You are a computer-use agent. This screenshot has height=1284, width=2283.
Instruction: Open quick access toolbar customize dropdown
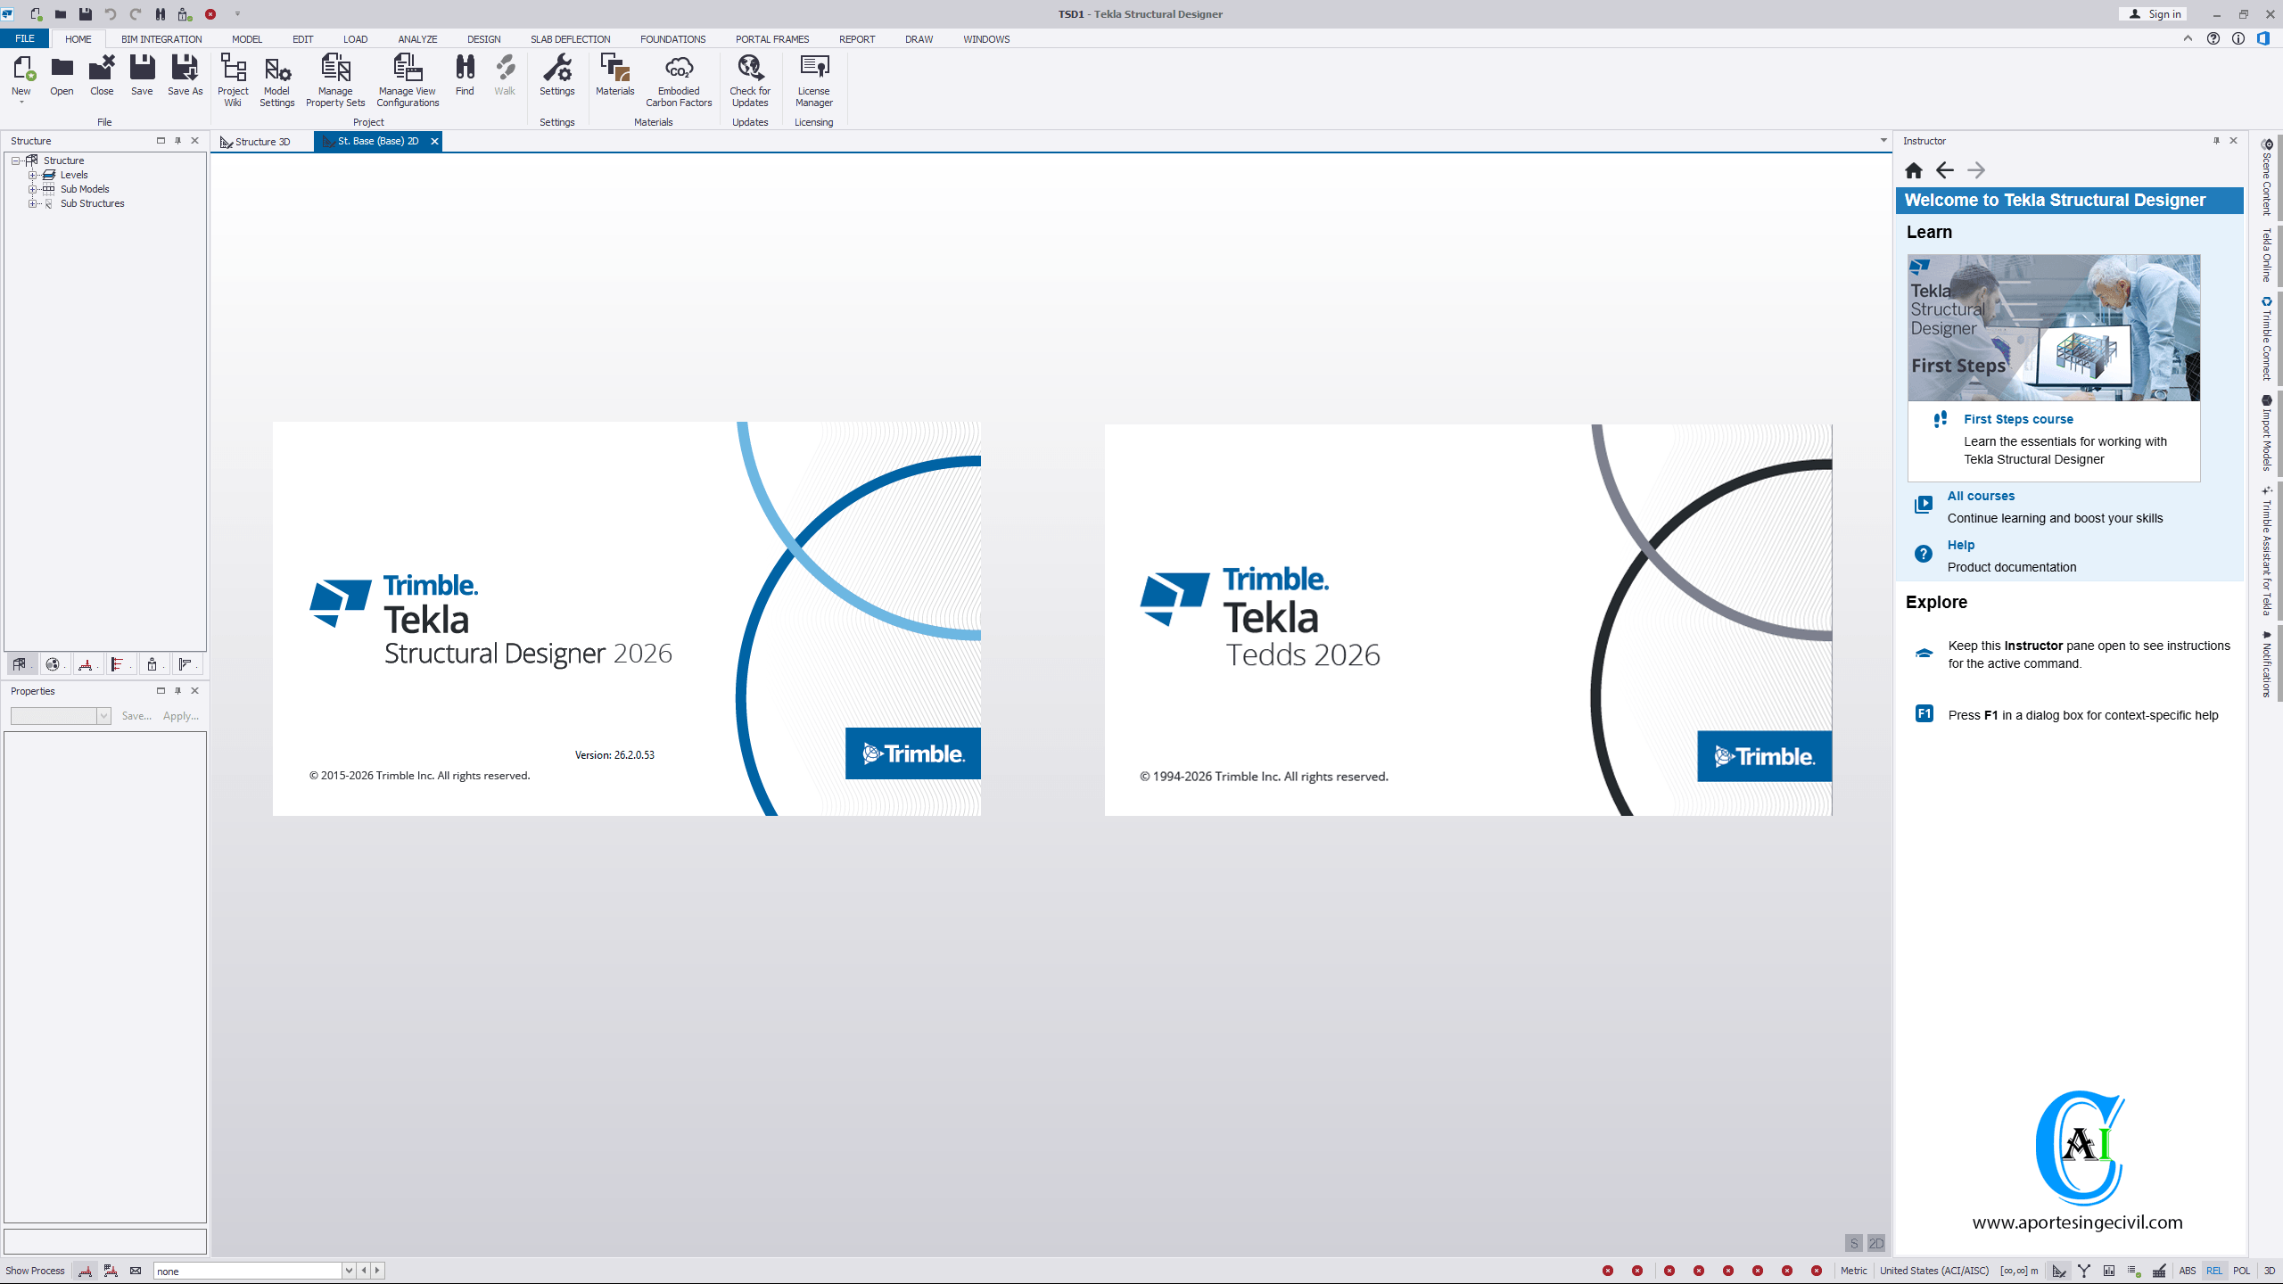tap(237, 14)
